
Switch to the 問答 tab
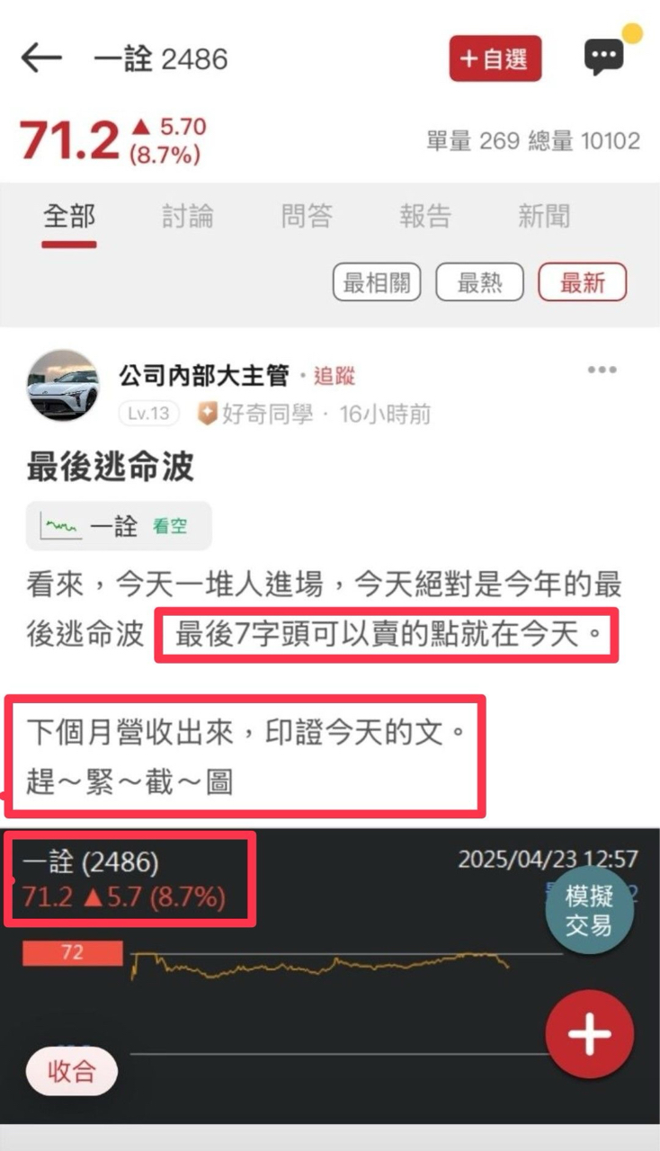coord(307,216)
